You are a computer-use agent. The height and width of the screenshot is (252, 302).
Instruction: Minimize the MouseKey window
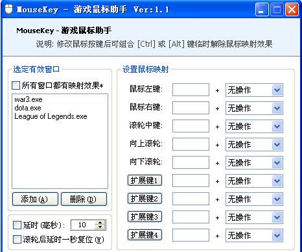pyautogui.click(x=262, y=10)
